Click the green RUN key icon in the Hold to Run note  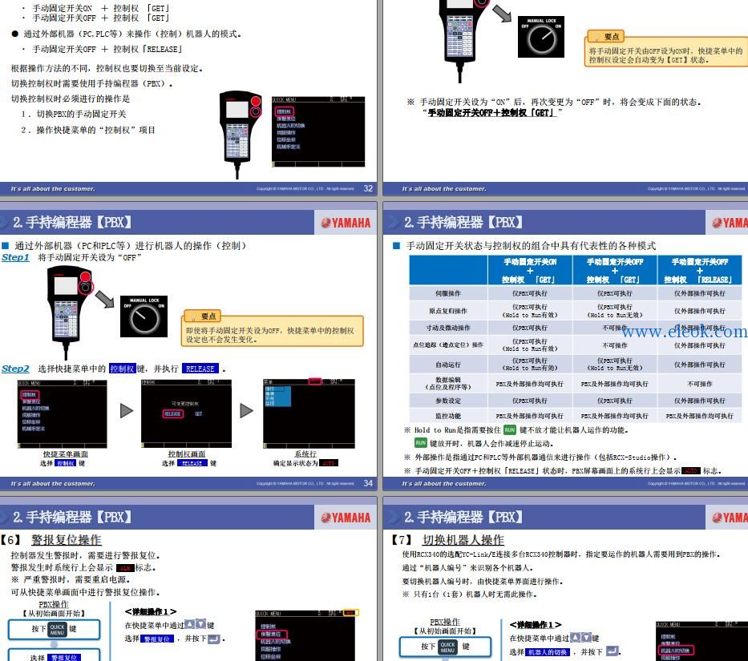pos(509,429)
